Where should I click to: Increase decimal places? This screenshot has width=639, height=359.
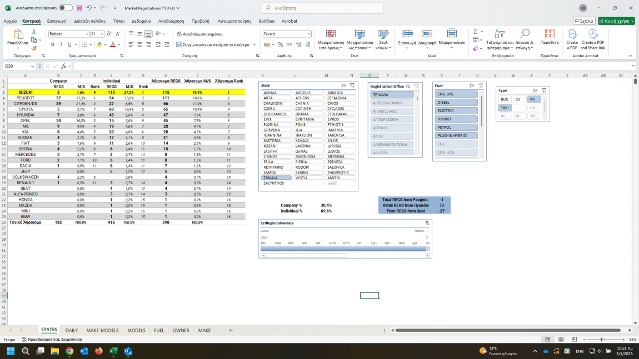(x=299, y=44)
